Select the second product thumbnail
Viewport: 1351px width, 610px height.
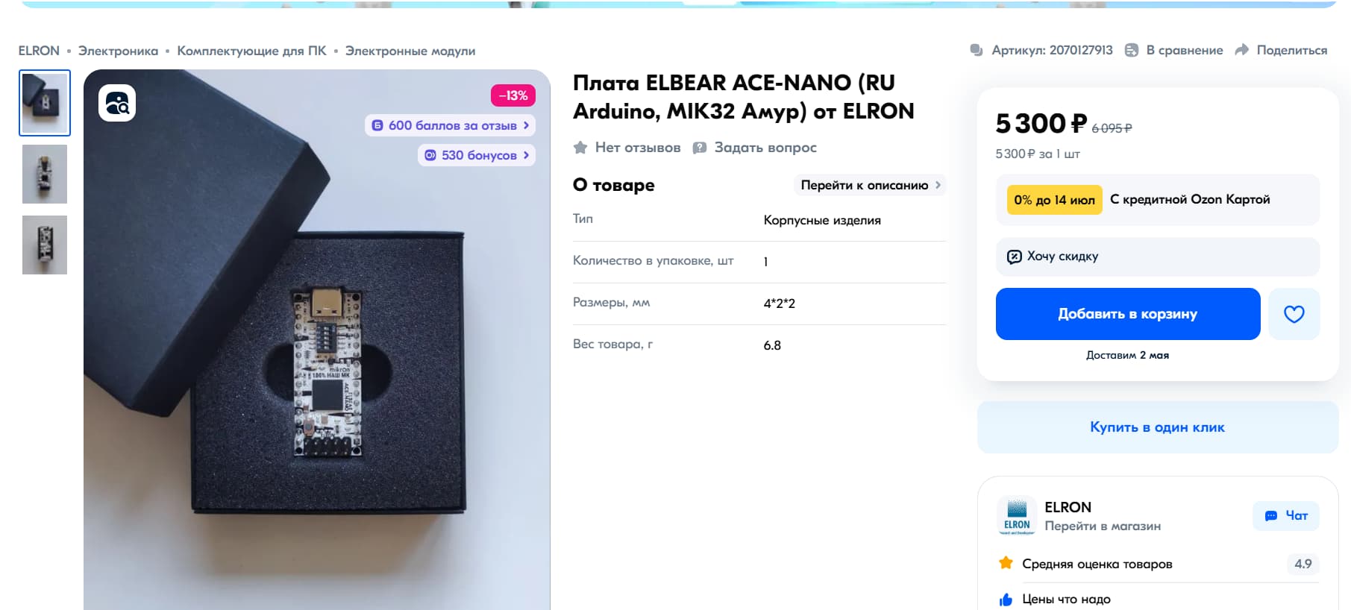(x=45, y=174)
